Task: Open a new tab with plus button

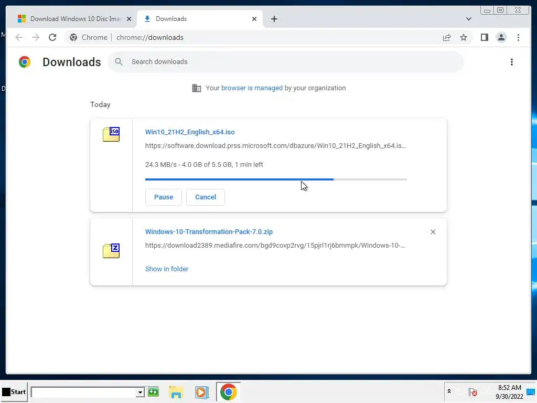Action: [x=274, y=19]
